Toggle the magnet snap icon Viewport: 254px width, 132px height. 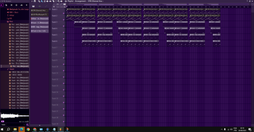point(35,1)
